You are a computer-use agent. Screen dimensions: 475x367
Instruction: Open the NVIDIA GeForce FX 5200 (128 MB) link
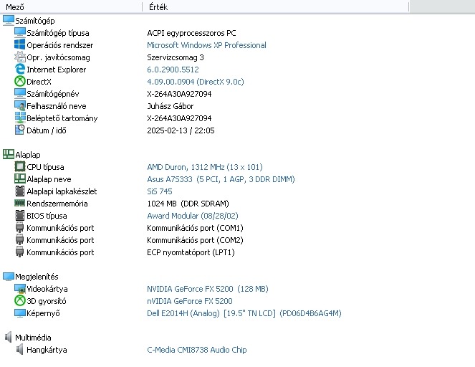pyautogui.click(x=207, y=289)
